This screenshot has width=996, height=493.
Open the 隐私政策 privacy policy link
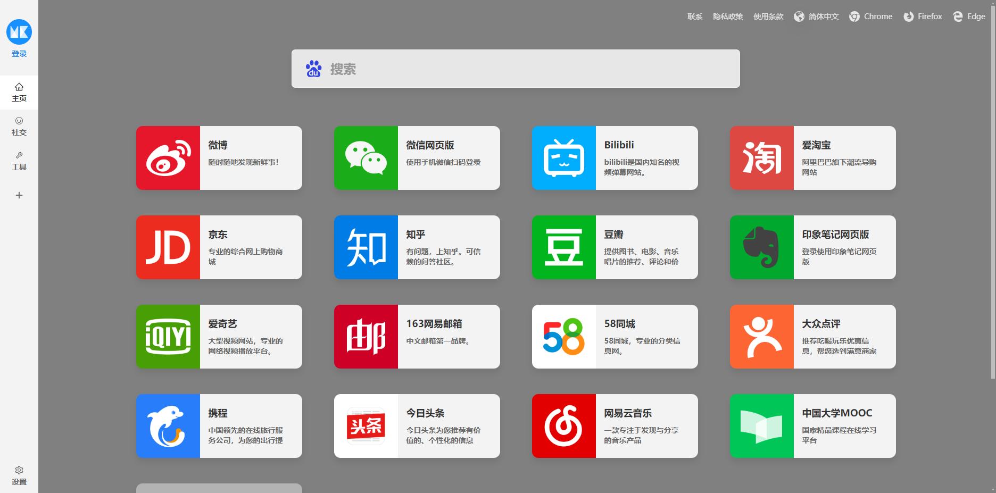728,16
